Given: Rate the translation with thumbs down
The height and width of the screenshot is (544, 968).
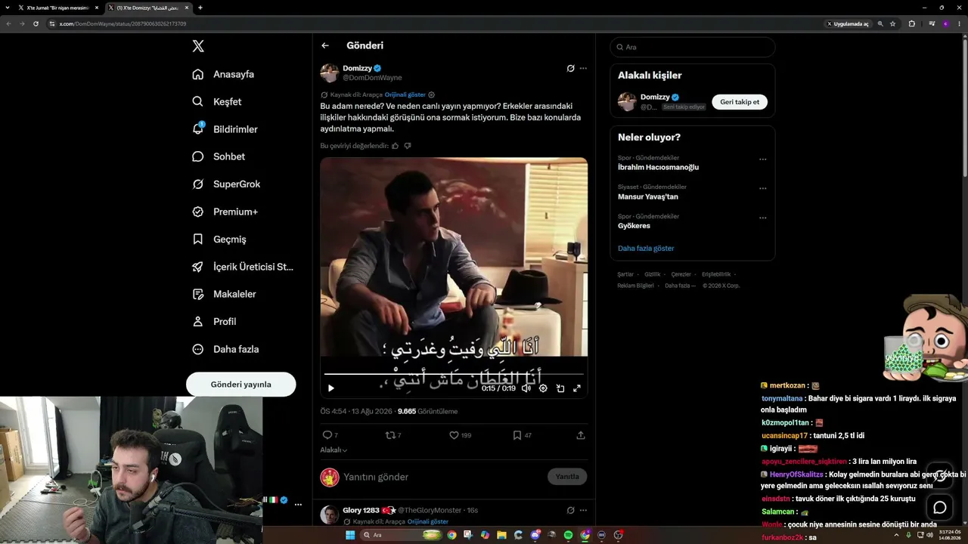Looking at the screenshot, I should click(408, 146).
